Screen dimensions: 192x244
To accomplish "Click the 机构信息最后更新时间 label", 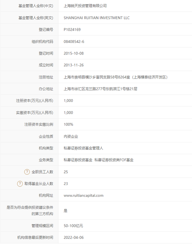I will coord(35,237).
